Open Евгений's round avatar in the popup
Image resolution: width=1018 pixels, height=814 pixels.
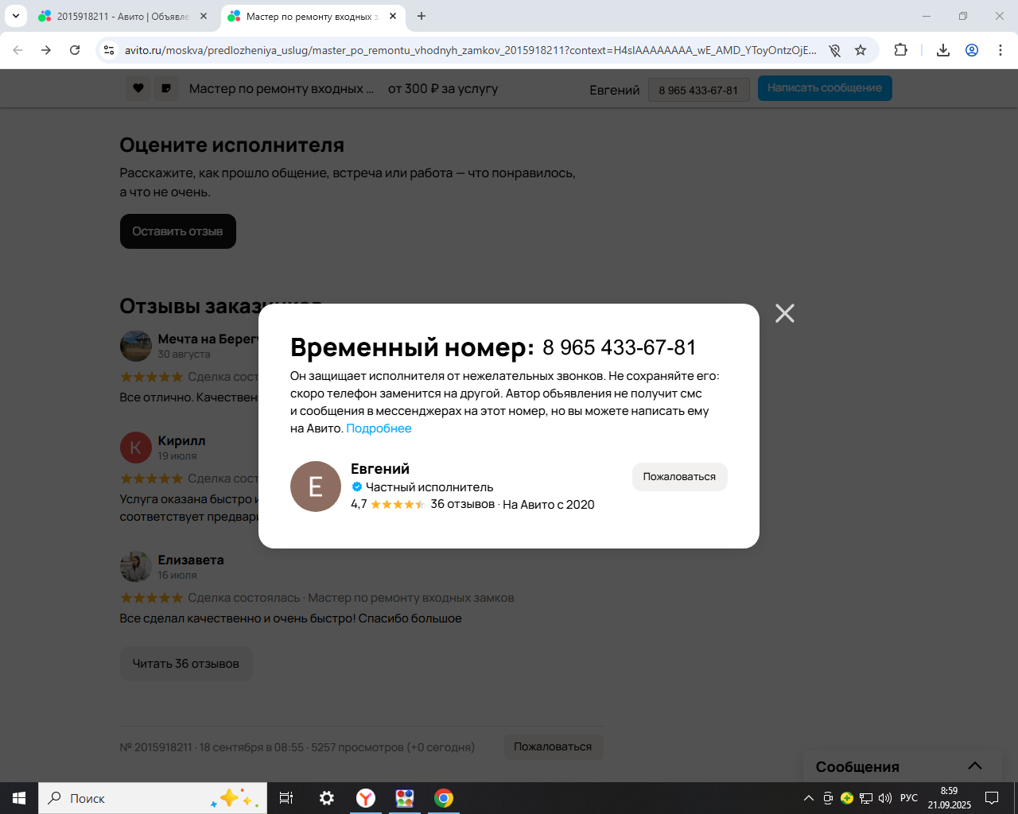[316, 486]
